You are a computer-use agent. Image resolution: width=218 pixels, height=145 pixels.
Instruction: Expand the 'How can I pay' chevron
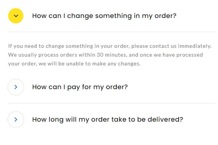16,87
